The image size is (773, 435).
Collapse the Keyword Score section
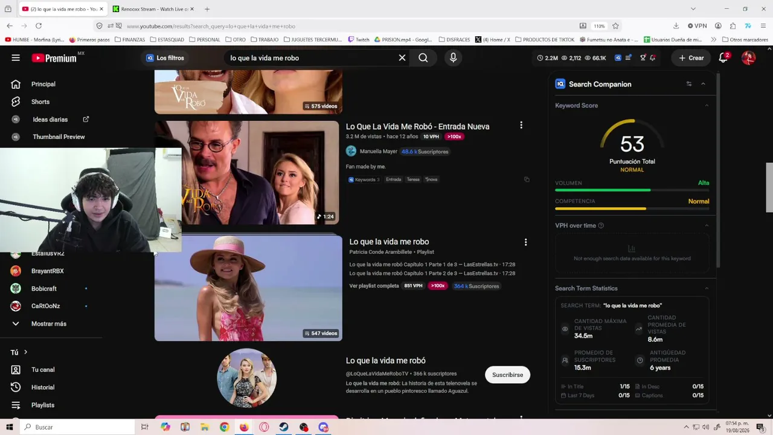(x=707, y=105)
